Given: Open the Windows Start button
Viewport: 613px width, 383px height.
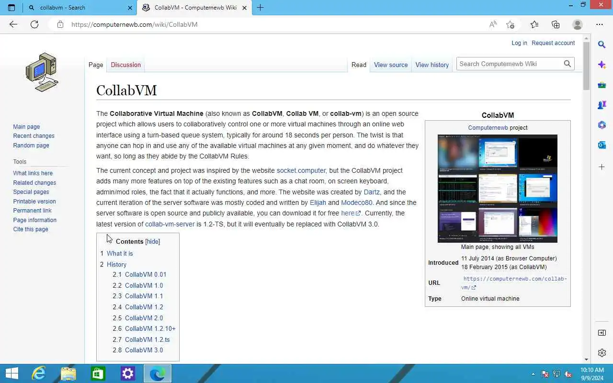Looking at the screenshot, I should (11, 373).
